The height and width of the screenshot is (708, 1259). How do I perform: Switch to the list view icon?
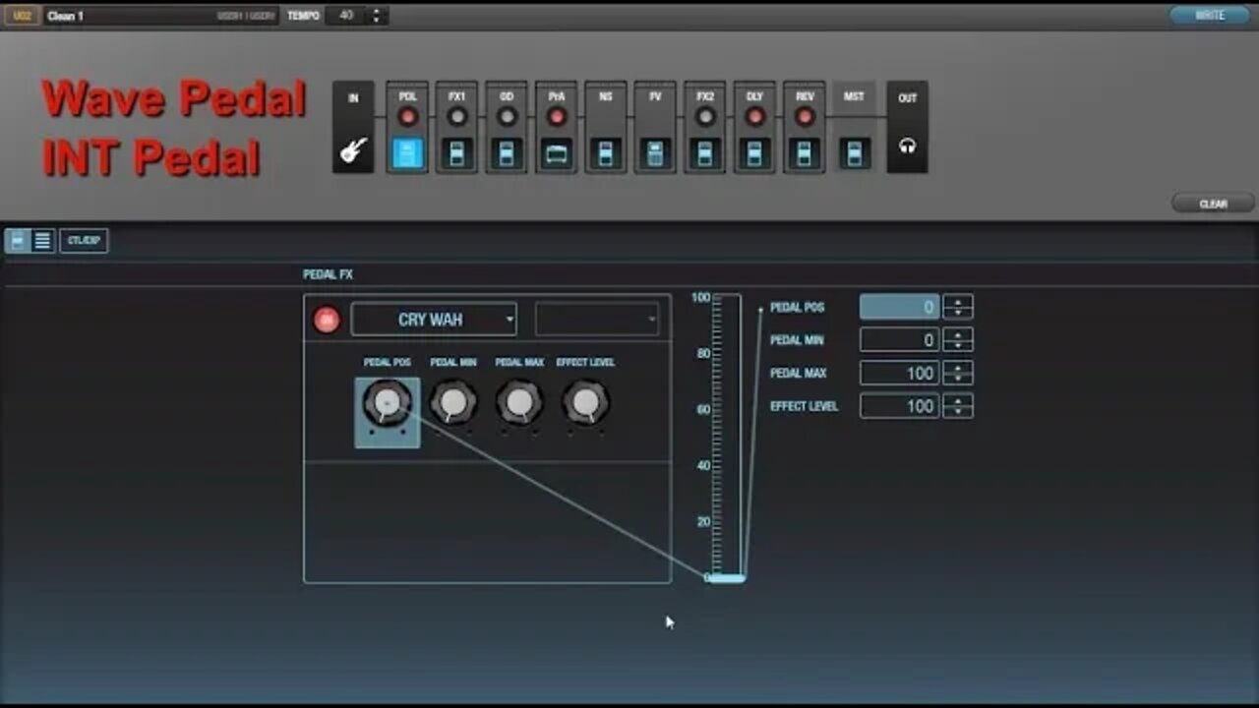coord(42,240)
